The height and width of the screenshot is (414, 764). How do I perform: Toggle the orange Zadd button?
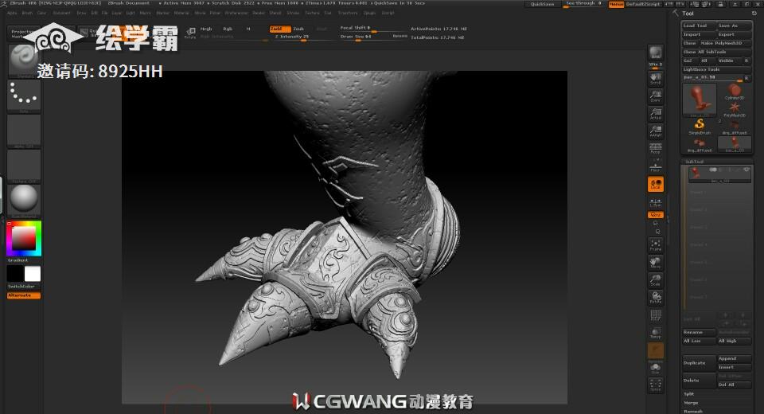(x=280, y=29)
